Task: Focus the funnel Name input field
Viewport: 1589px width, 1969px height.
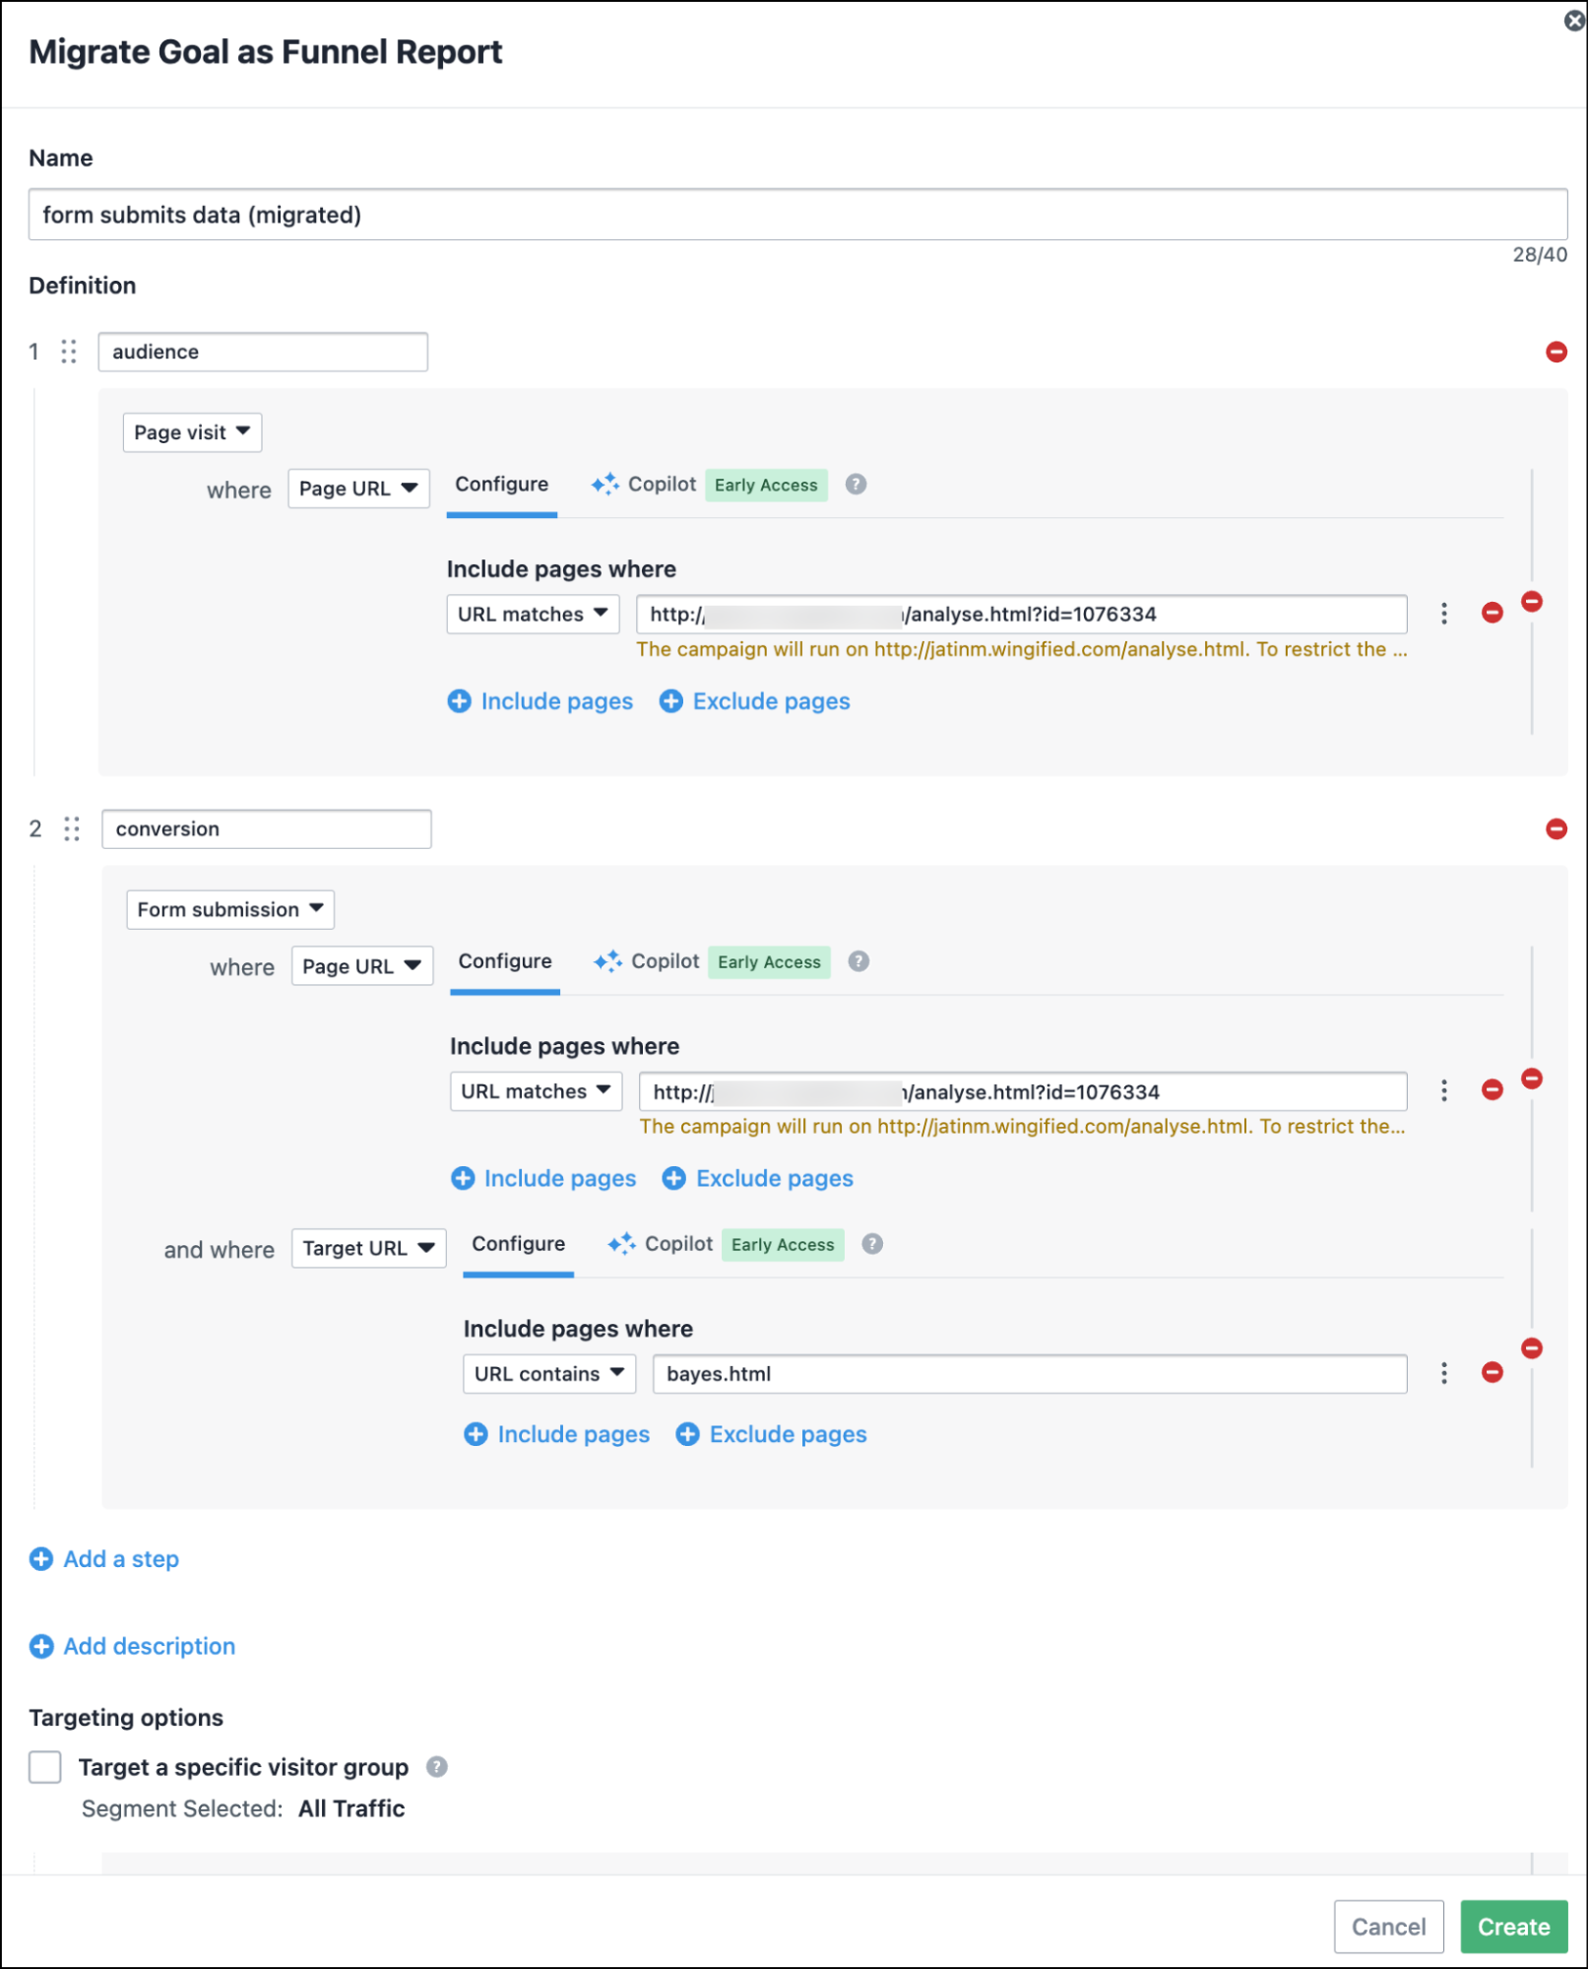Action: click(x=797, y=214)
